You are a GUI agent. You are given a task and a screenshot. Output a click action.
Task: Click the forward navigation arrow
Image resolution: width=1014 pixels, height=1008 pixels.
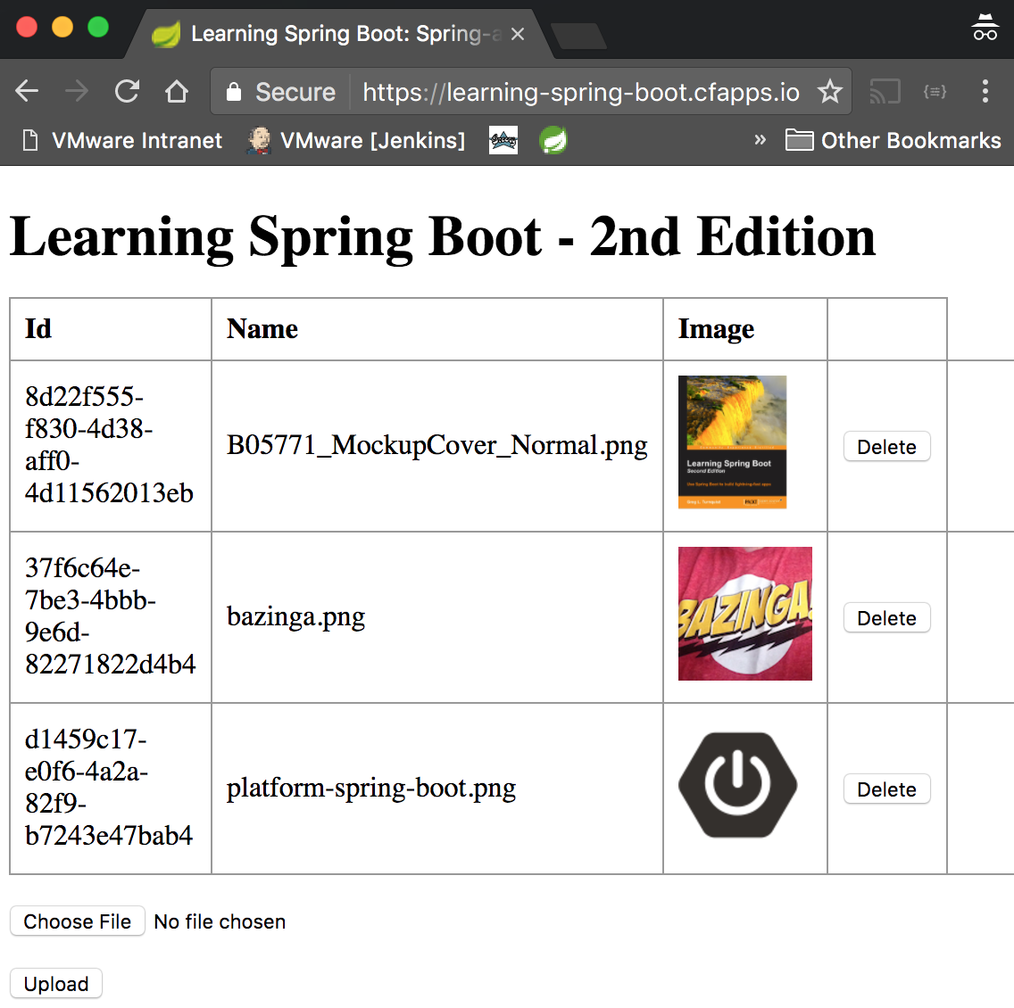[x=77, y=91]
